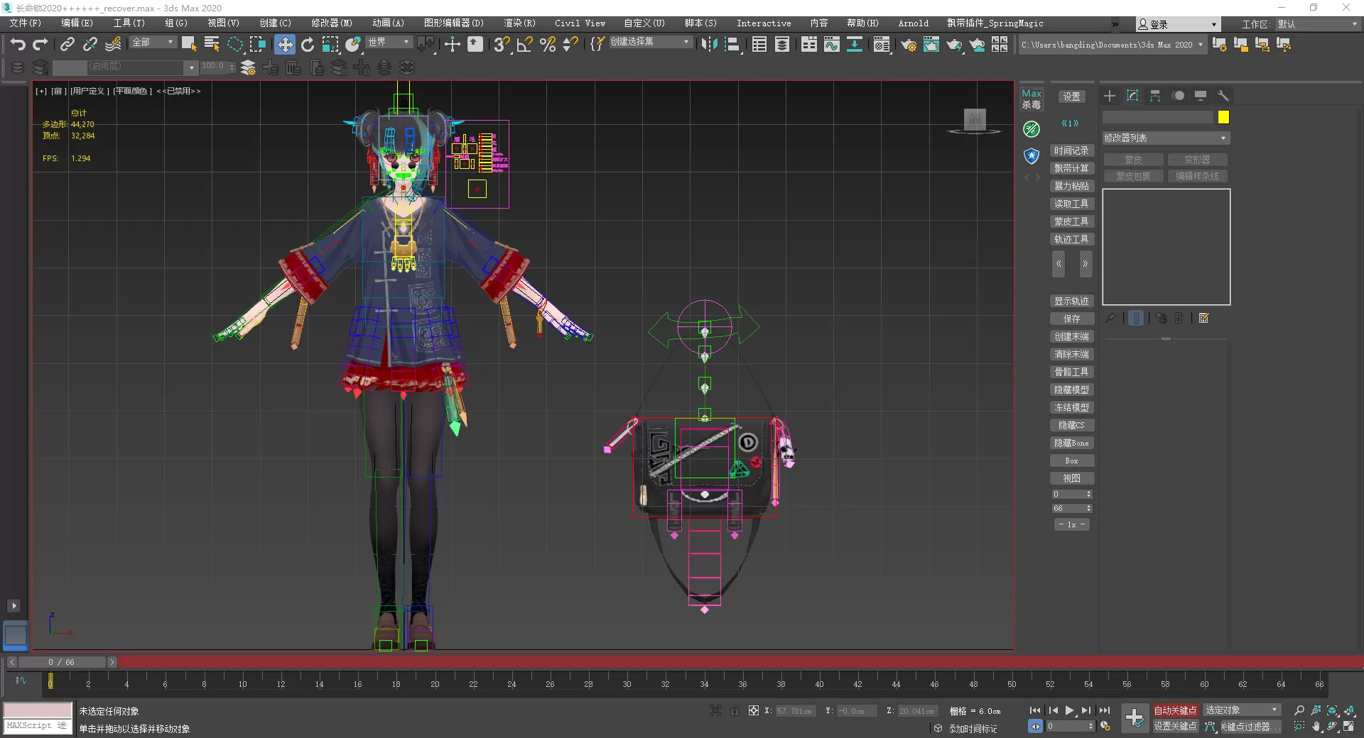Screen dimensions: 1364x738
Task: Click the 隐藏模型 button
Action: pos(1071,390)
